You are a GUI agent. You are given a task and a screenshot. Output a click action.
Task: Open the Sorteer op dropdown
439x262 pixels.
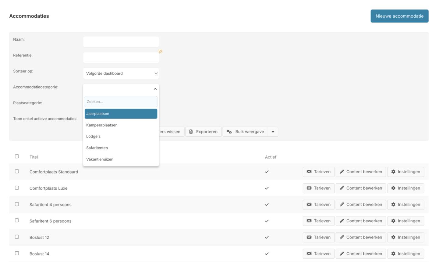[121, 74]
